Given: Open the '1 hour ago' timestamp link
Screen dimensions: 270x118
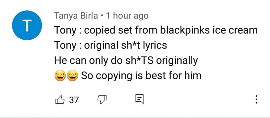Looking at the screenshot, I should tap(127, 16).
